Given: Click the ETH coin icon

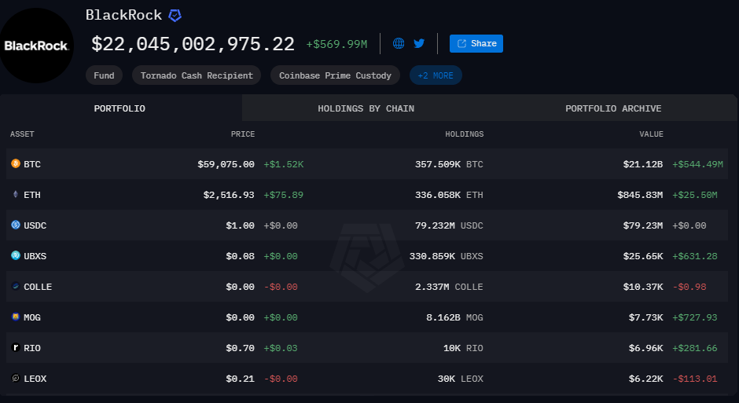Looking at the screenshot, I should click(x=16, y=194).
